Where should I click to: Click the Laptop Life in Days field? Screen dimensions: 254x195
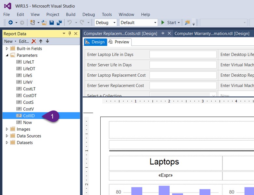coord(183,54)
